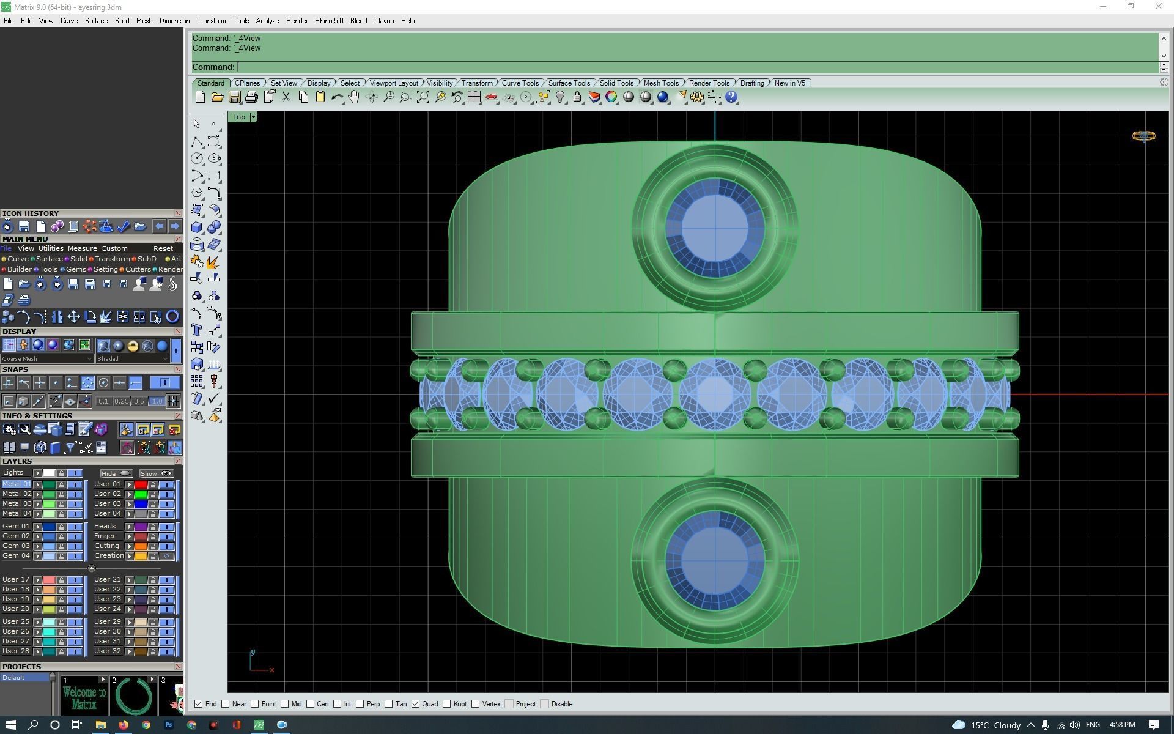The width and height of the screenshot is (1174, 734).
Task: Click the Reset button in Main Menu
Action: coord(163,248)
